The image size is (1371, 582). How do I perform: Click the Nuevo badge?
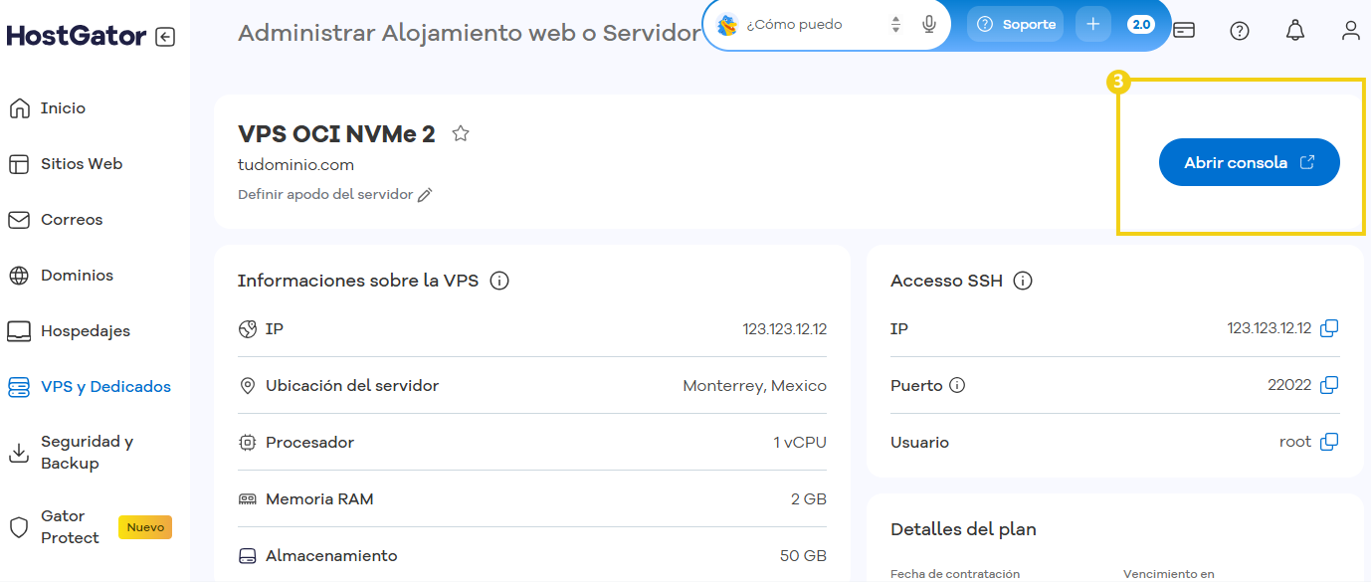tap(145, 527)
